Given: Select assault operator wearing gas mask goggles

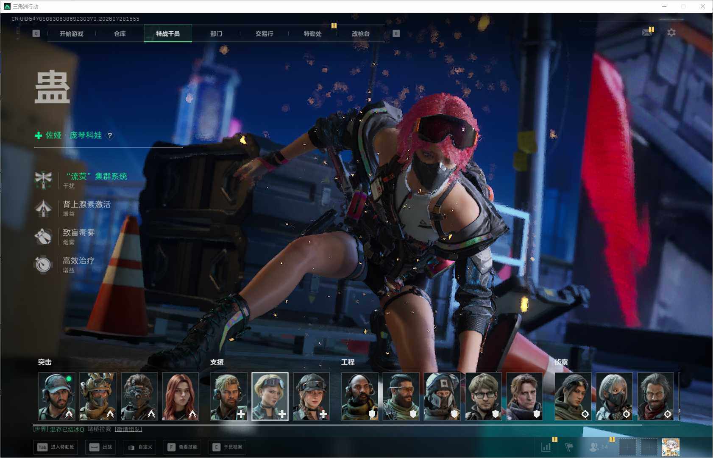Looking at the screenshot, I should click(139, 396).
